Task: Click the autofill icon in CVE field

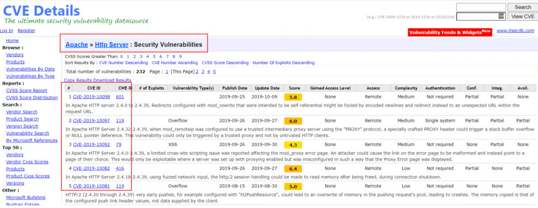Action: click(x=501, y=16)
